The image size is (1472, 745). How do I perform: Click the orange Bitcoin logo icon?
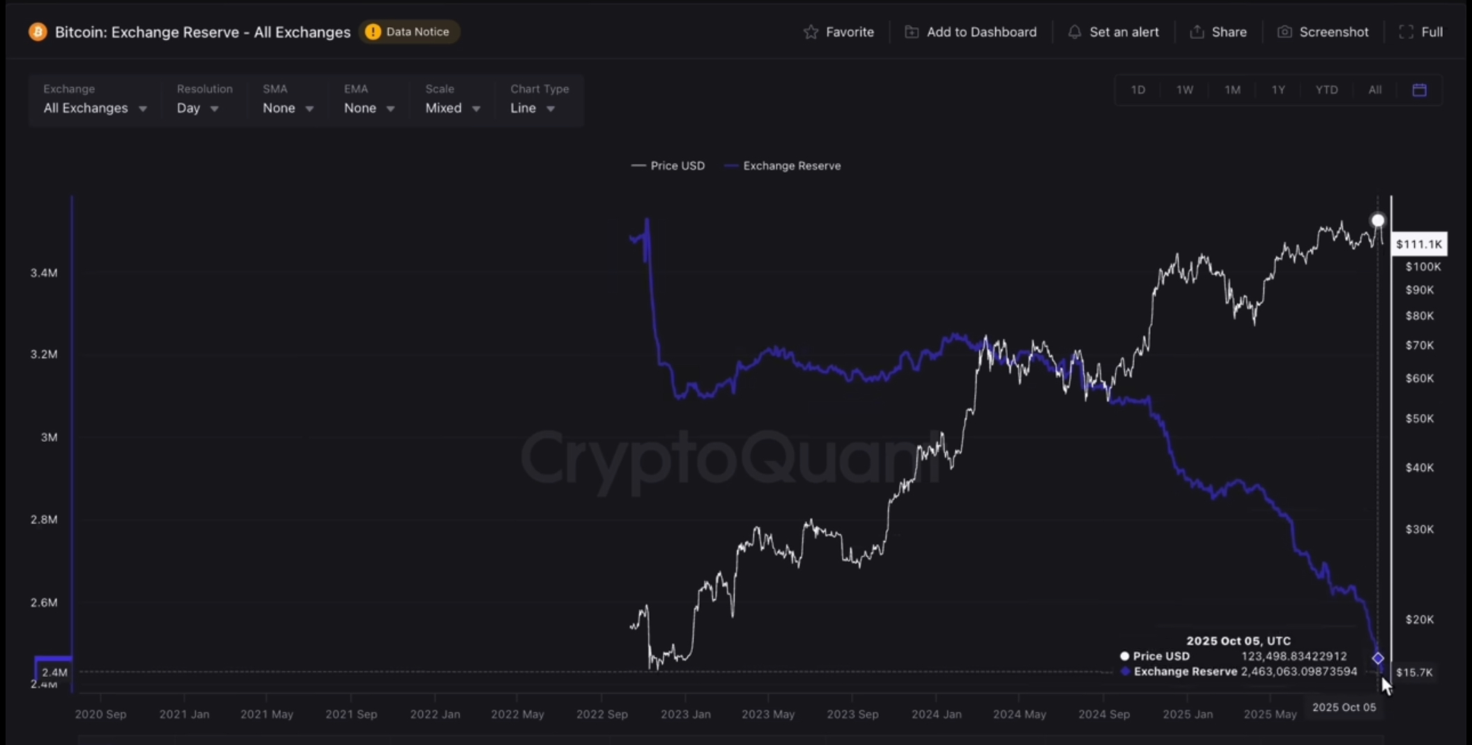coord(38,32)
